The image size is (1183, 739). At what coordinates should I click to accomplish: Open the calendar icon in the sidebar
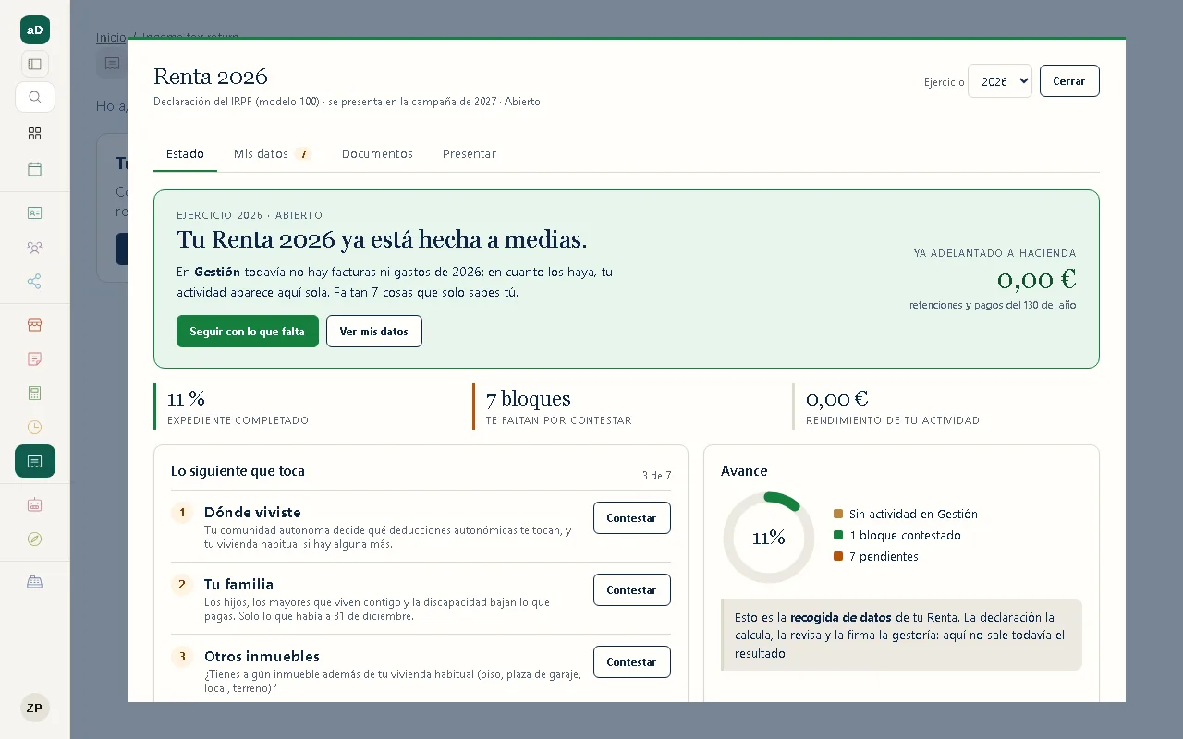[x=35, y=169]
